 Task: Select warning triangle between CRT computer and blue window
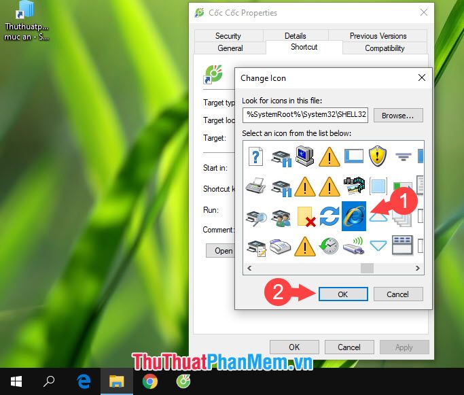(329, 157)
